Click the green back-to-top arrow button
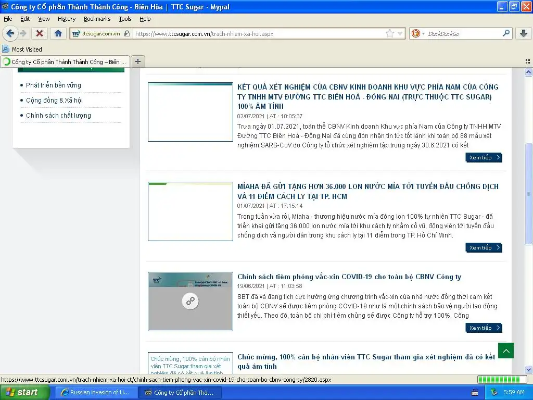The image size is (533, 400). coord(506,351)
